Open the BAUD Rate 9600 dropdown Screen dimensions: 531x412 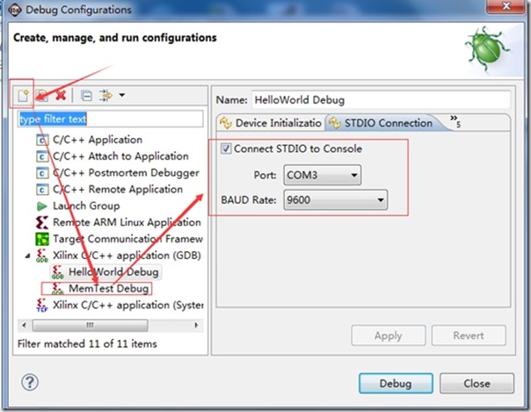pos(335,200)
